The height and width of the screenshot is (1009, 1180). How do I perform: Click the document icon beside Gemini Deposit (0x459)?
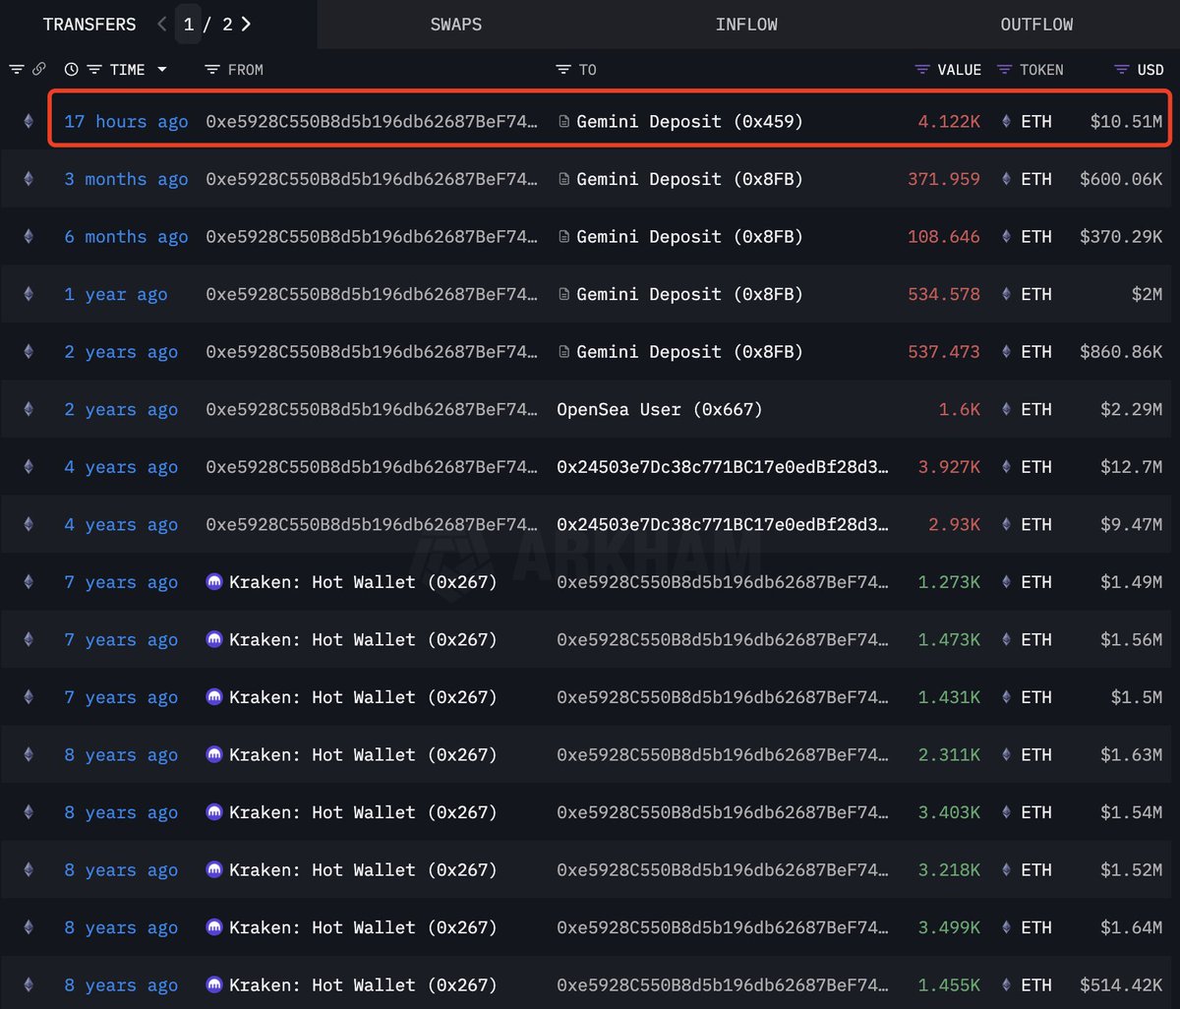pyautogui.click(x=563, y=122)
